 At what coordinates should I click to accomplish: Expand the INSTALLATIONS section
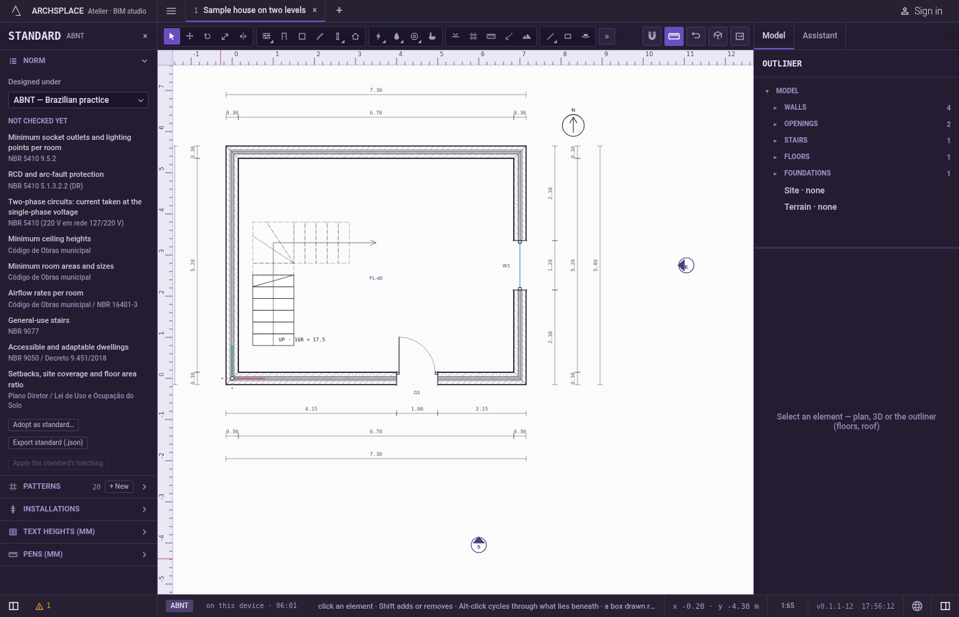click(x=79, y=509)
